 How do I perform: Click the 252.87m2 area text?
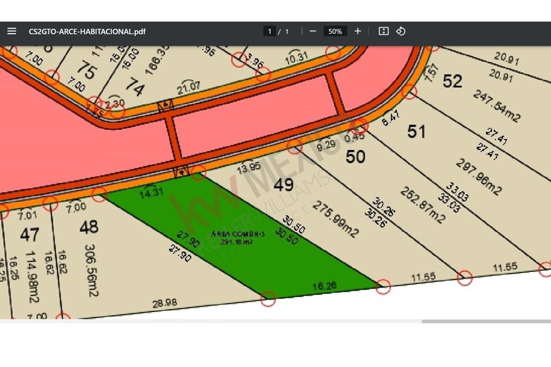coord(423,205)
